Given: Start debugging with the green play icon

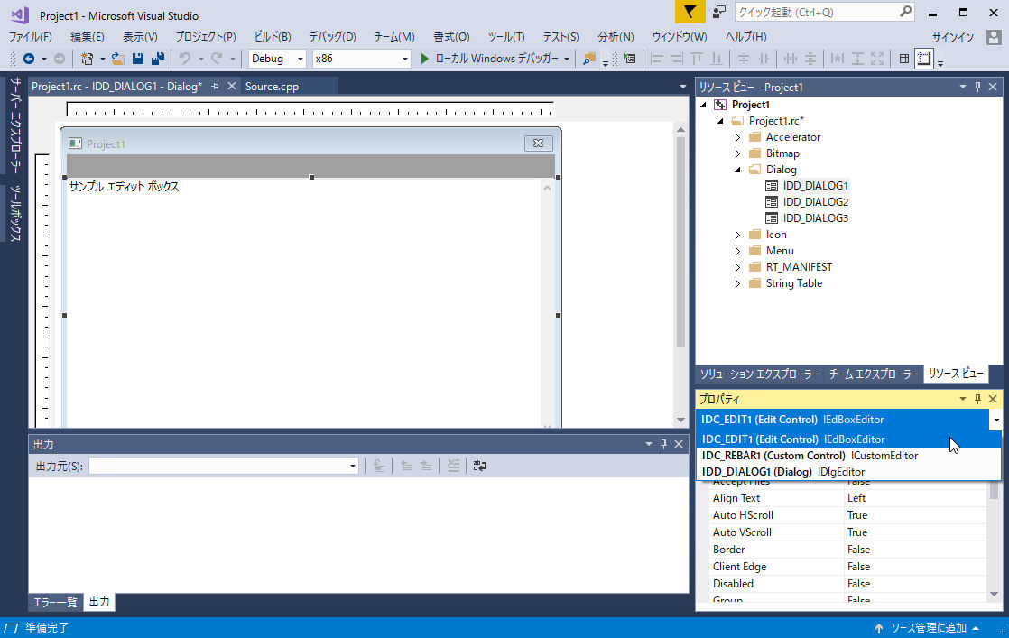Looking at the screenshot, I should tap(424, 59).
